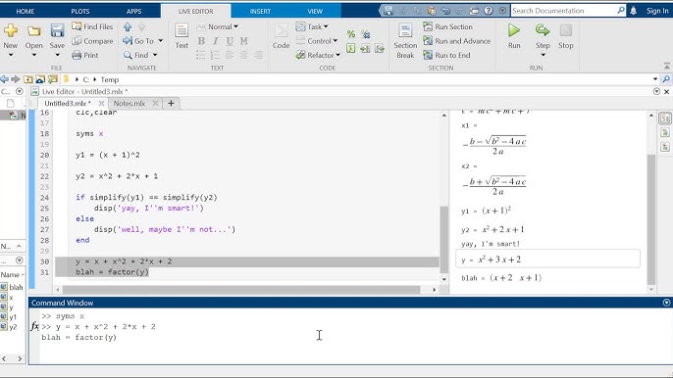673x378 pixels.
Task: Click the horizontal scrollbar under the code editor
Action: tap(241, 290)
